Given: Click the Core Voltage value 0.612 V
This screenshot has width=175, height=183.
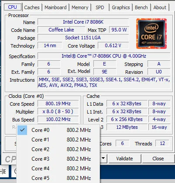Looking at the screenshot, I should tap(113, 45).
